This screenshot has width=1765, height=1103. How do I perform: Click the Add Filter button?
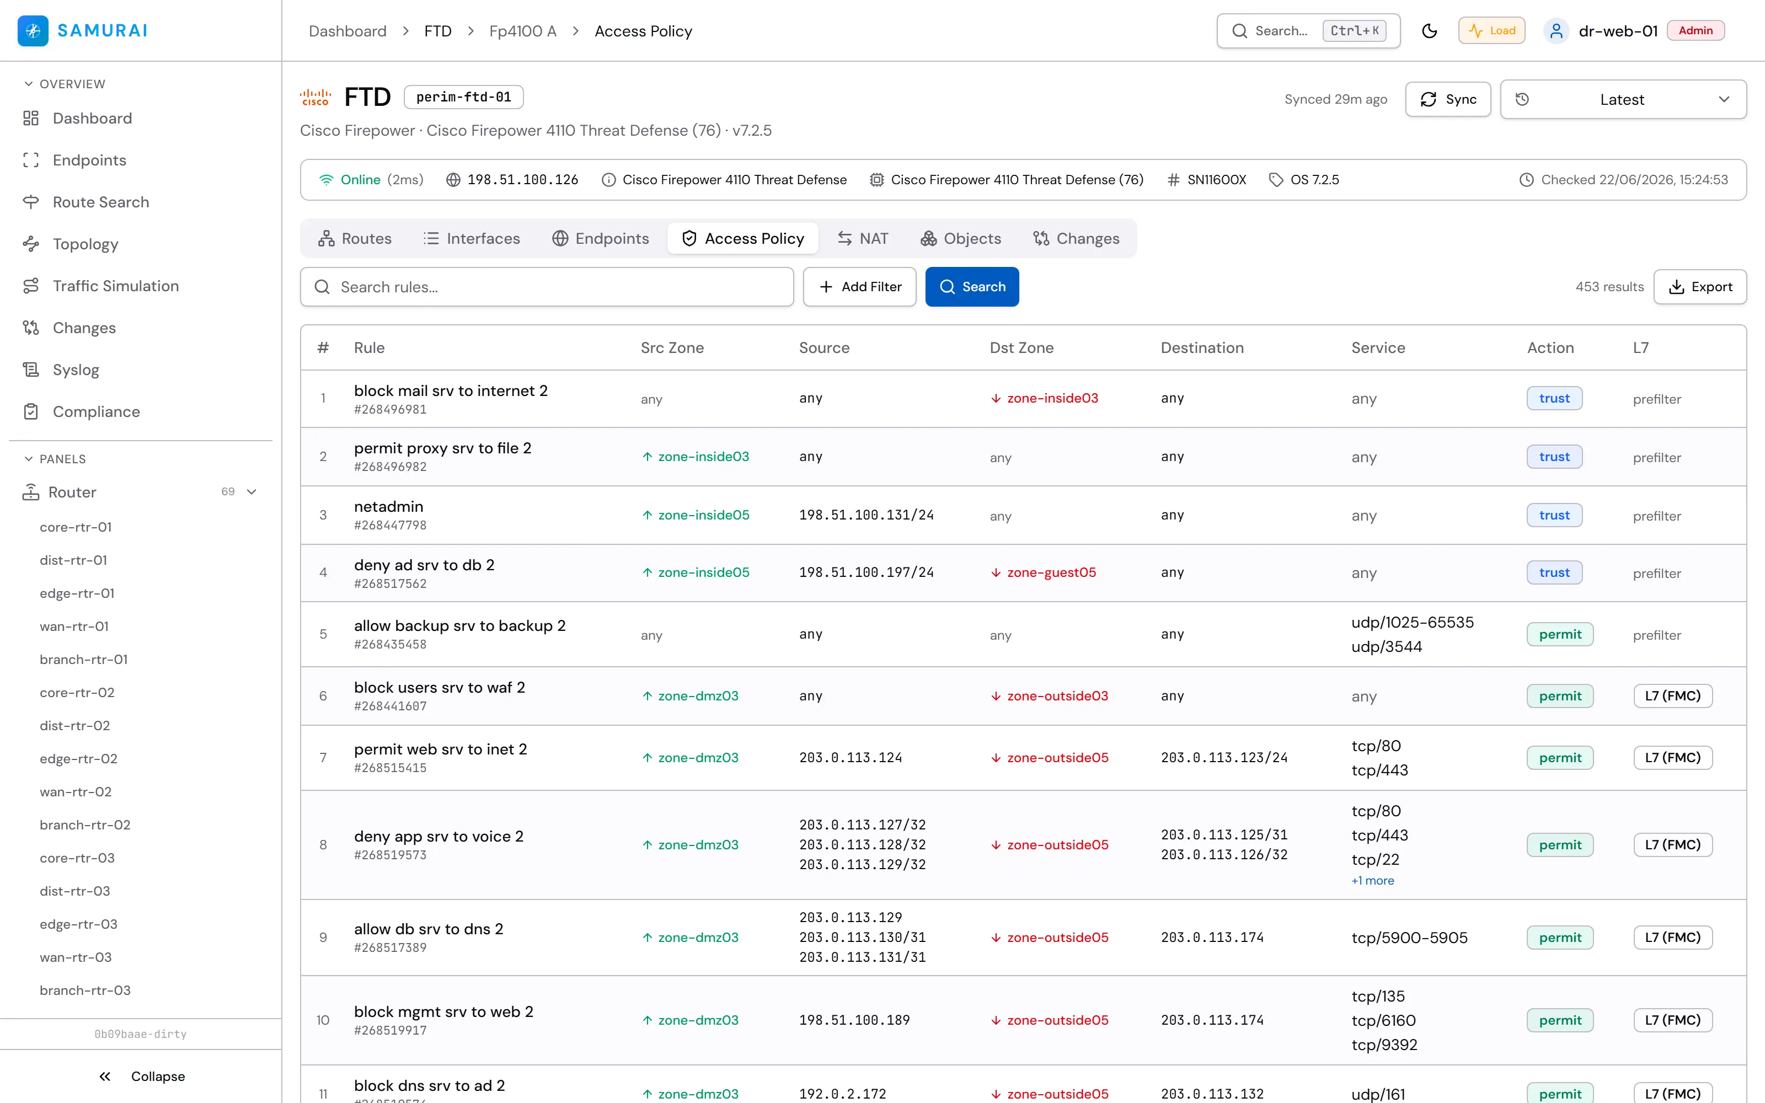click(859, 287)
